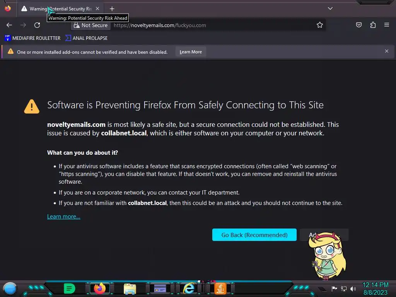Open the network tray icon
Image resolution: width=396 pixels, height=297 pixels.
coord(344,288)
